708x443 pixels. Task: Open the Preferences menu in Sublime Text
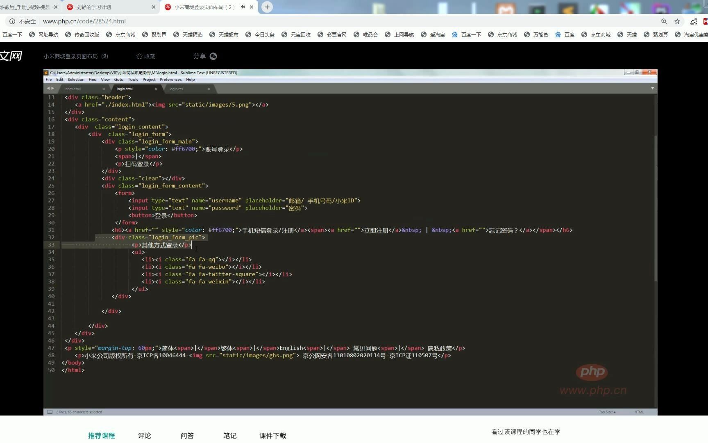pyautogui.click(x=170, y=80)
